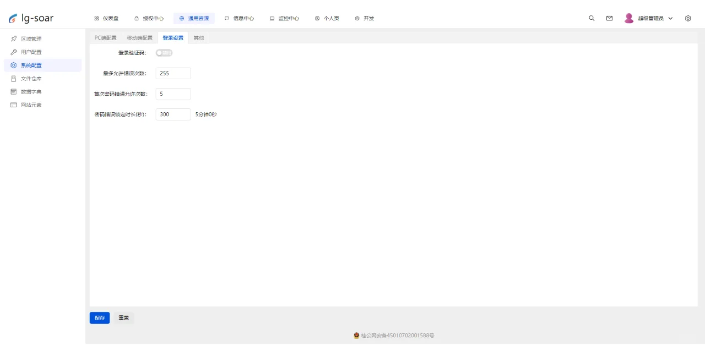This screenshot has height=352, width=705.
Task: Click the 密码错误锁定时长(秒) label
Action: tap(121, 114)
